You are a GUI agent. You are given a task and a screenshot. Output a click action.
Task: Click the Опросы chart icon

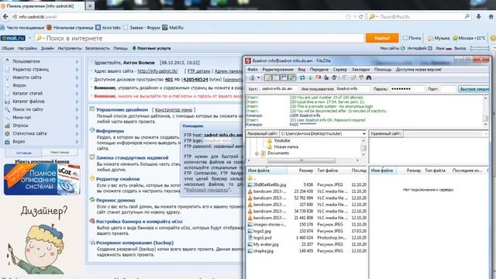7,126
